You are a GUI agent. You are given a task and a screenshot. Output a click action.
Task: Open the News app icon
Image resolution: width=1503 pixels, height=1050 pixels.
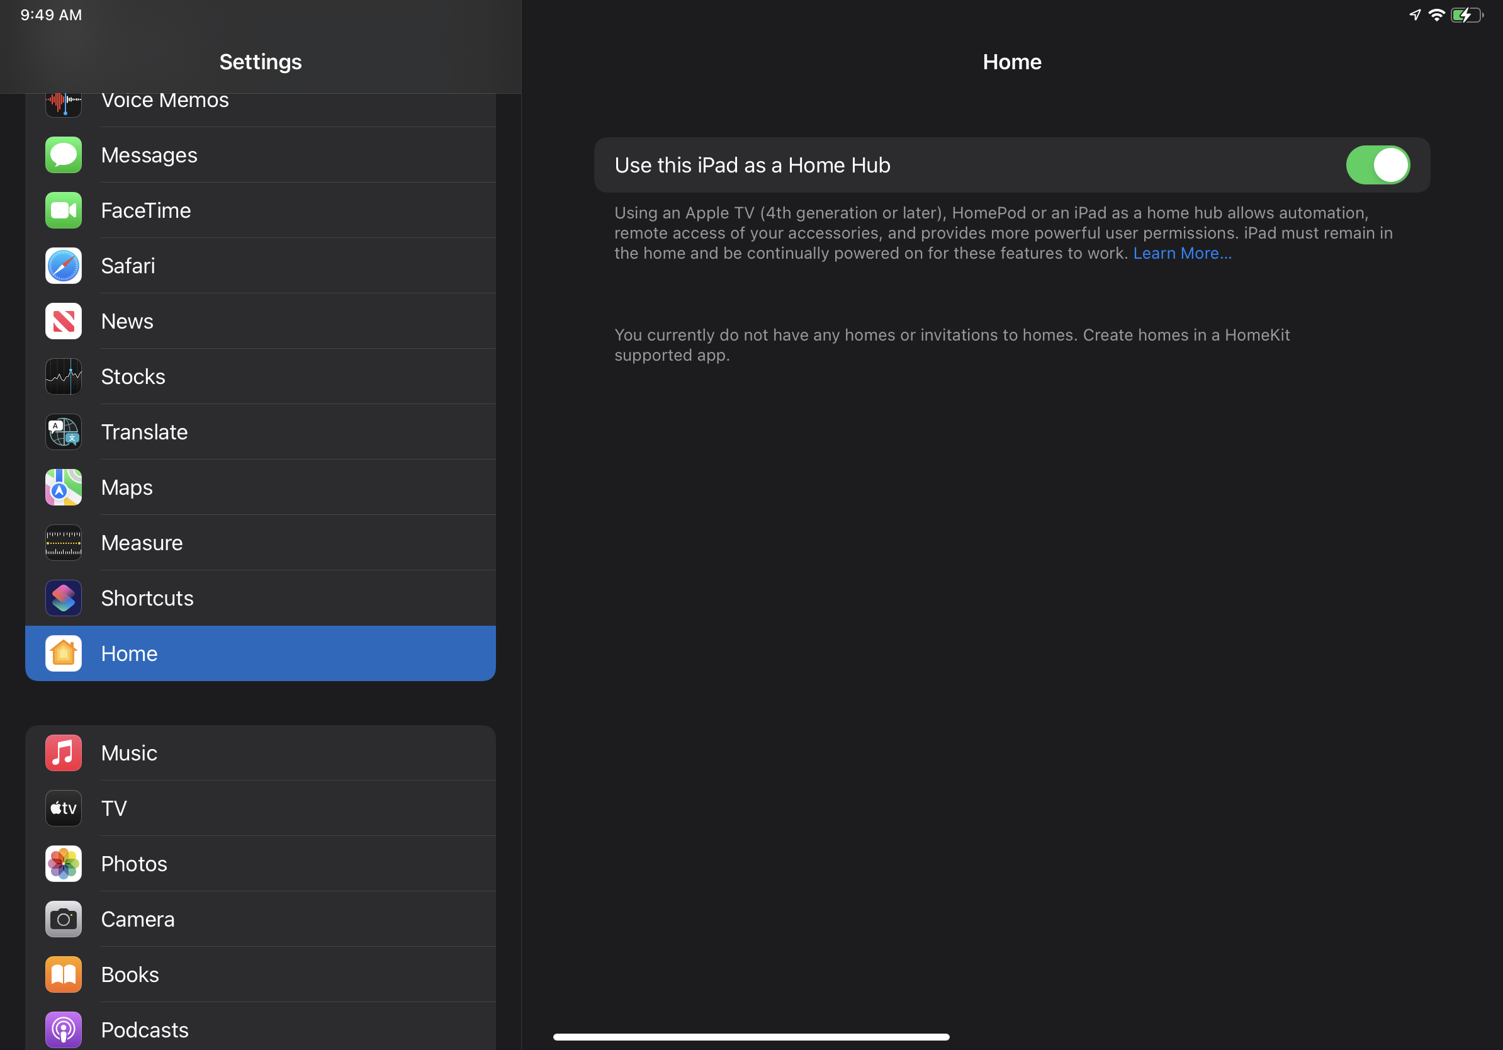pos(64,322)
